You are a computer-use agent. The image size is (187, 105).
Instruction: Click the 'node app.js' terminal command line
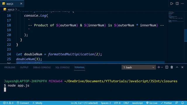click(18, 85)
